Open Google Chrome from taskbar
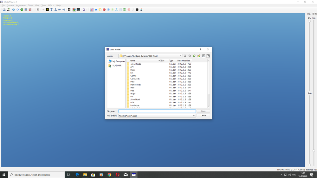317x178 pixels. coord(109,175)
